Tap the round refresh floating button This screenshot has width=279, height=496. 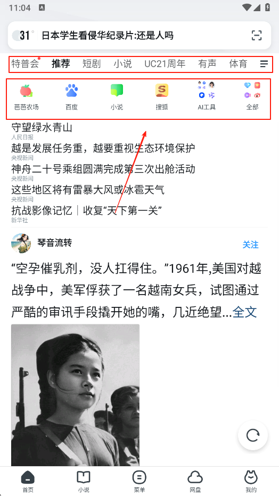coord(253,435)
